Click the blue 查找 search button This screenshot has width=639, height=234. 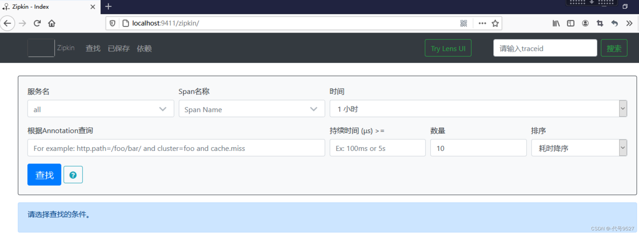(x=44, y=175)
